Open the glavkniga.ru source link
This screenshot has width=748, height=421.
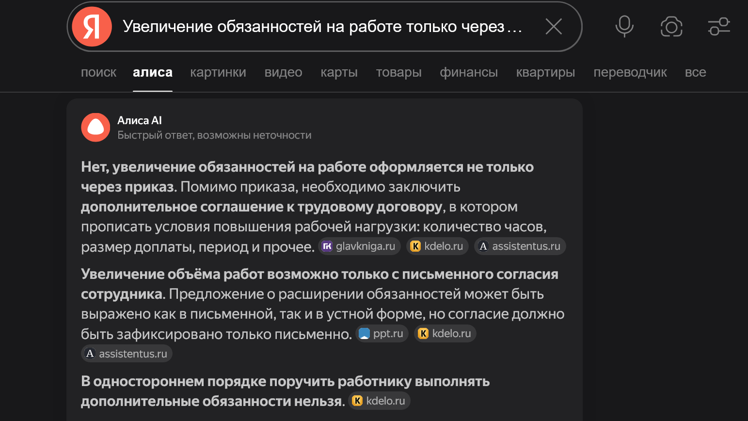click(x=359, y=246)
